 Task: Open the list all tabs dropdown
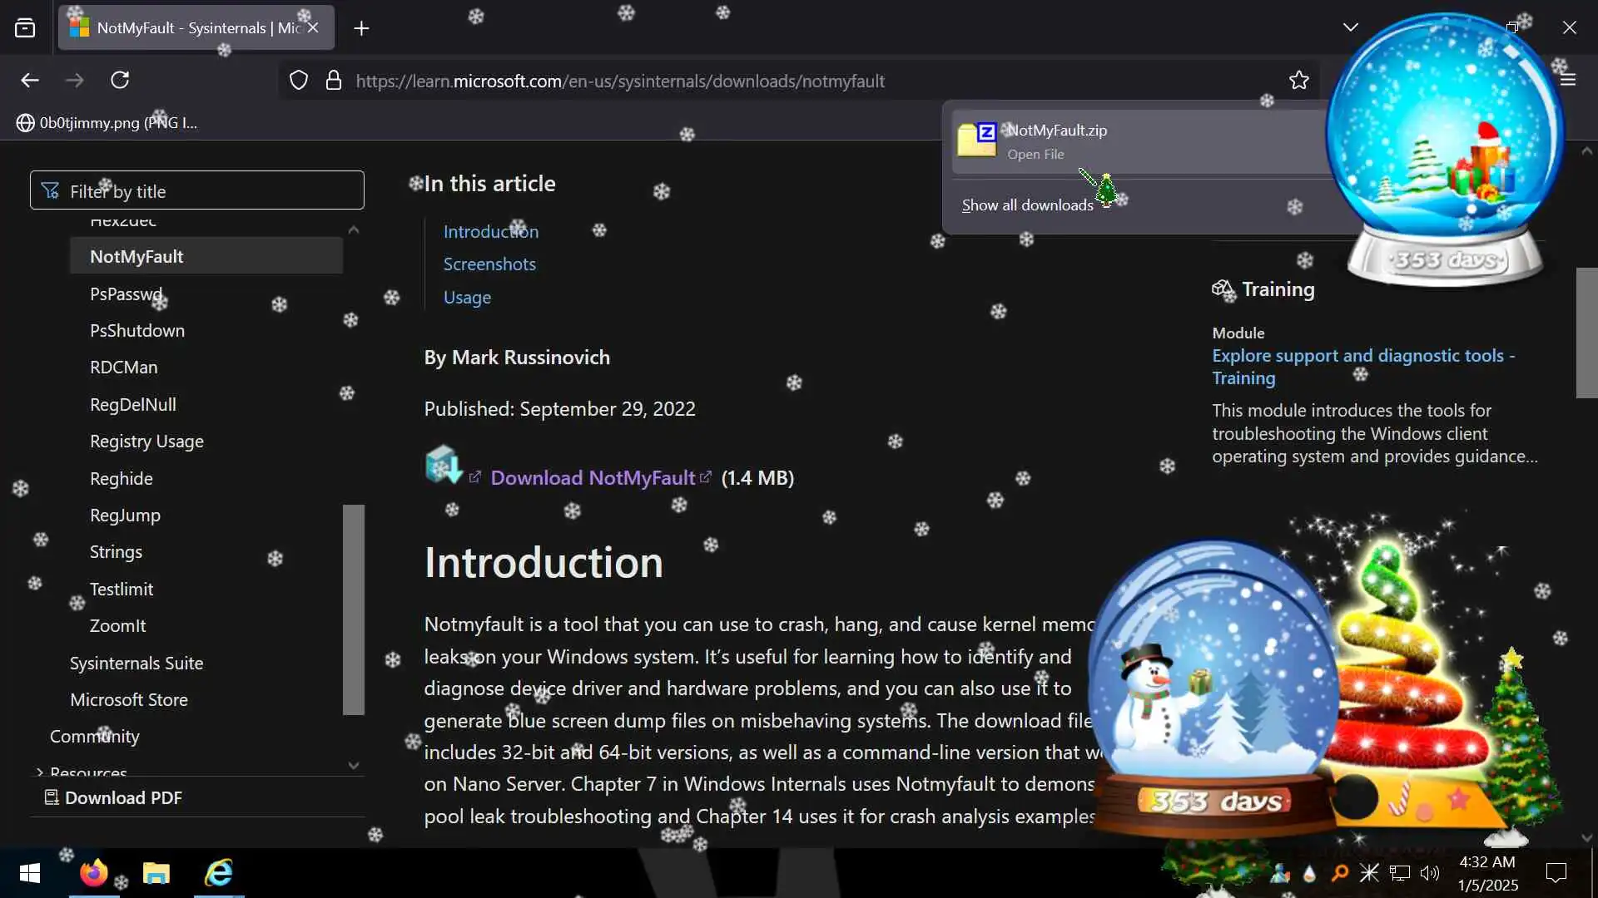pyautogui.click(x=1350, y=27)
